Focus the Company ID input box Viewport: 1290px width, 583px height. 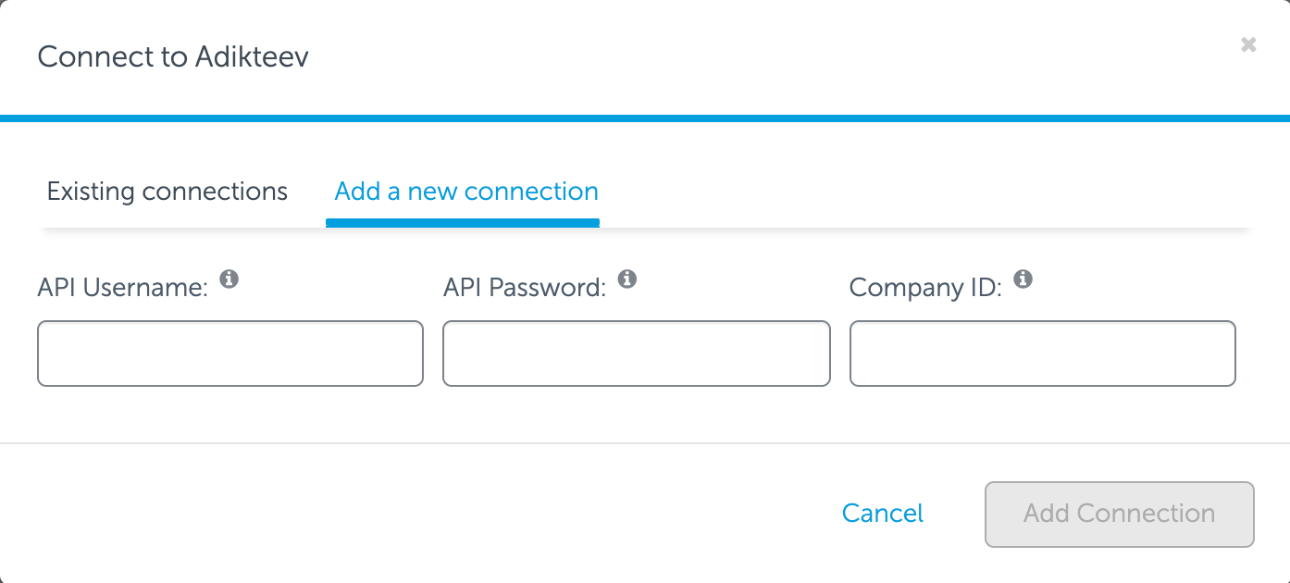pyautogui.click(x=1043, y=354)
